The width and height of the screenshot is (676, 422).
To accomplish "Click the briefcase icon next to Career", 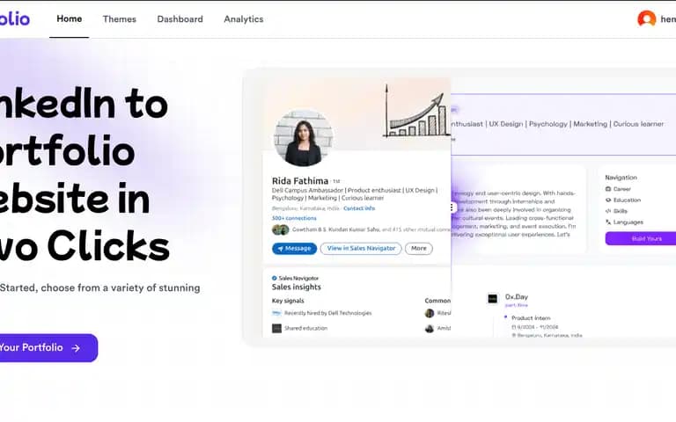I will click(608, 189).
